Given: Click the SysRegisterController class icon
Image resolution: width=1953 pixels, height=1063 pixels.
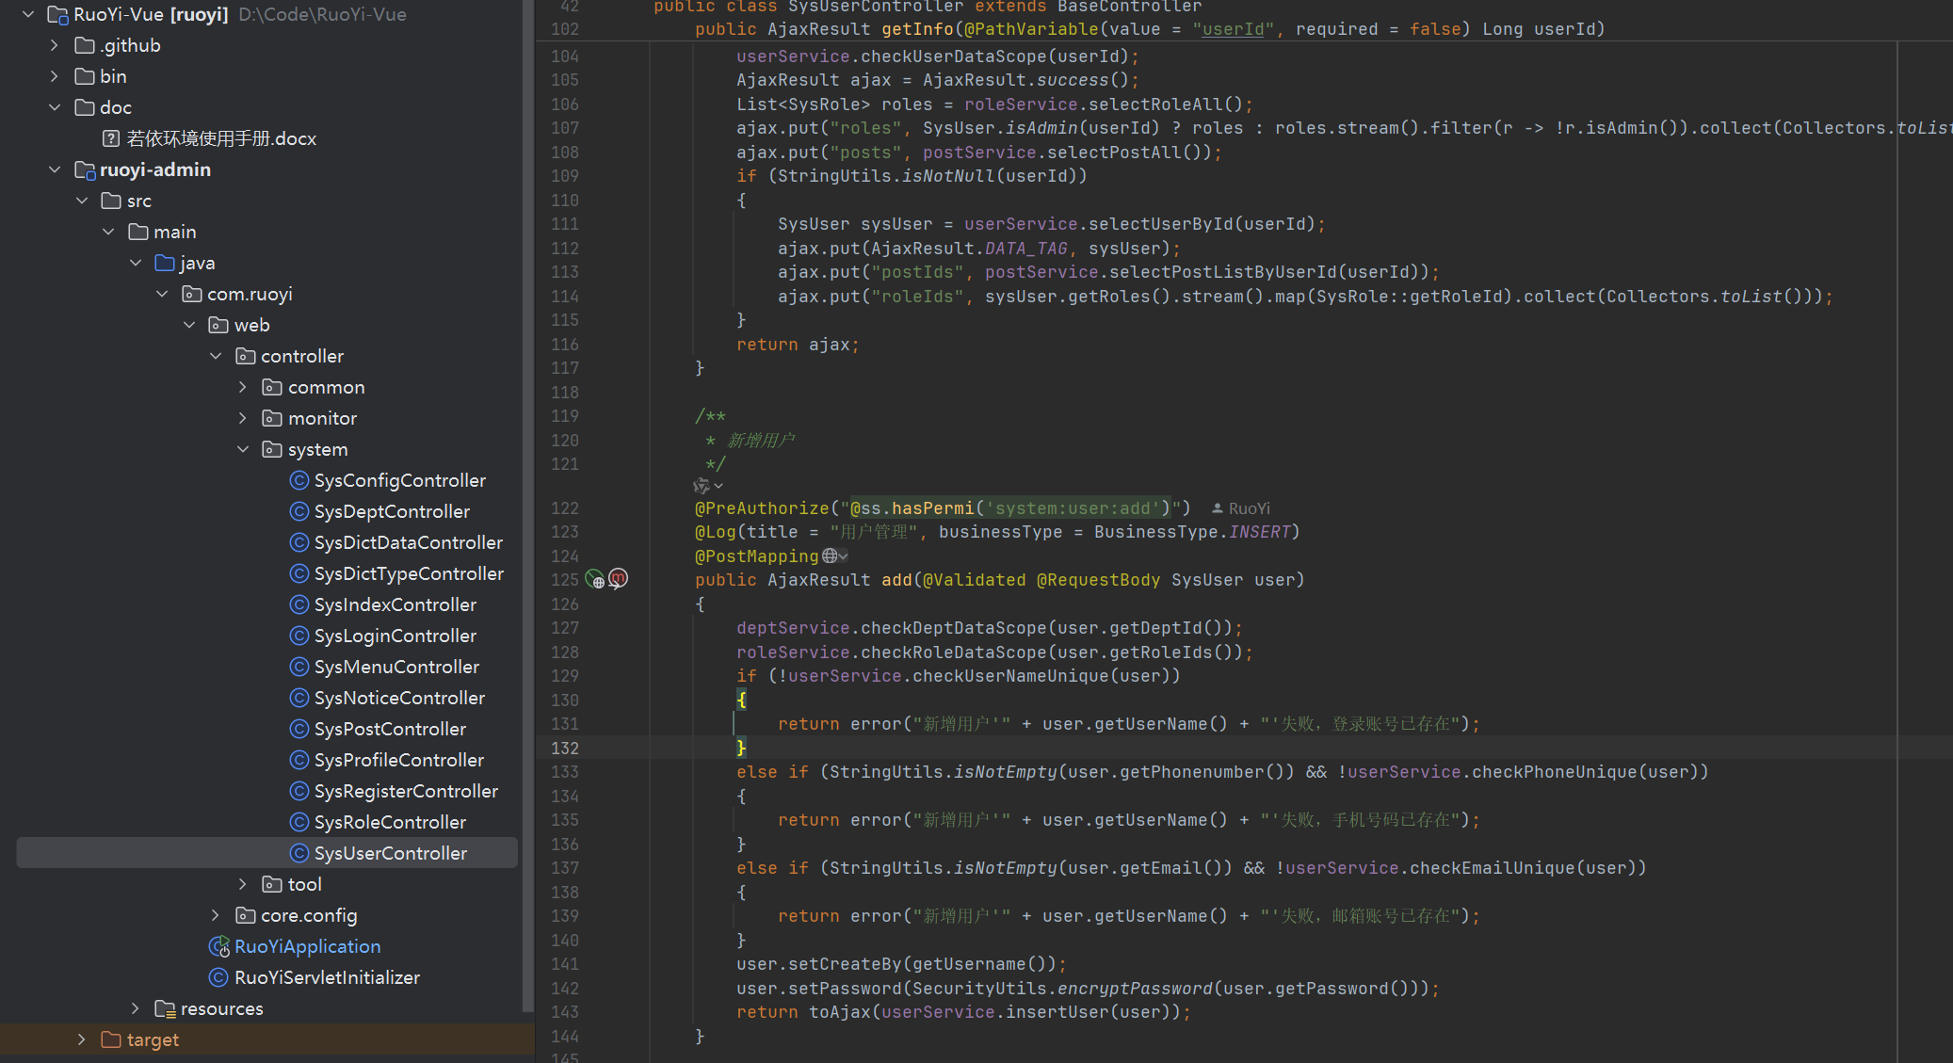Looking at the screenshot, I should [x=299, y=791].
